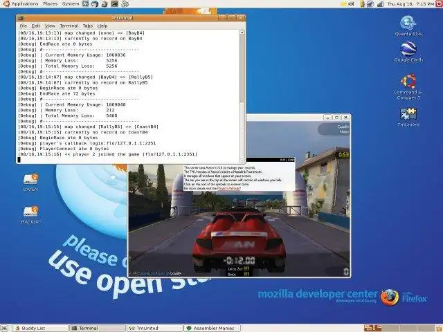Open the Terminal menu in the Terminal menubar

[x=69, y=26]
